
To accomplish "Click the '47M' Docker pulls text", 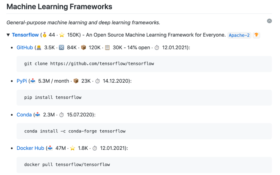I will coord(61,148).
